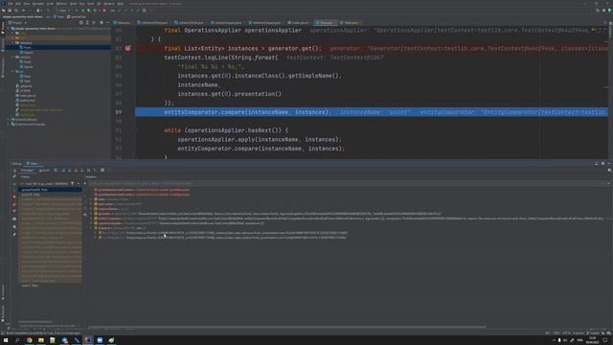Click the thread dump camera icon

tap(14, 219)
